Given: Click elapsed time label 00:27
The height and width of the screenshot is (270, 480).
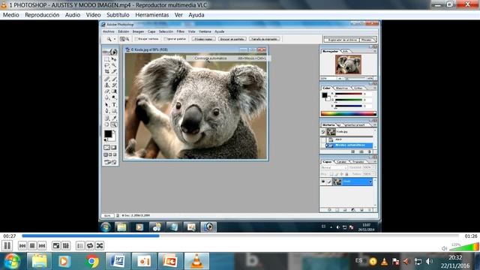Looking at the screenshot, I should tap(10, 236).
